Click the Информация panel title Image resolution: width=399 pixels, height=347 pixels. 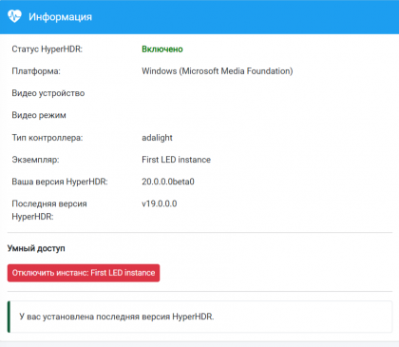[60, 17]
